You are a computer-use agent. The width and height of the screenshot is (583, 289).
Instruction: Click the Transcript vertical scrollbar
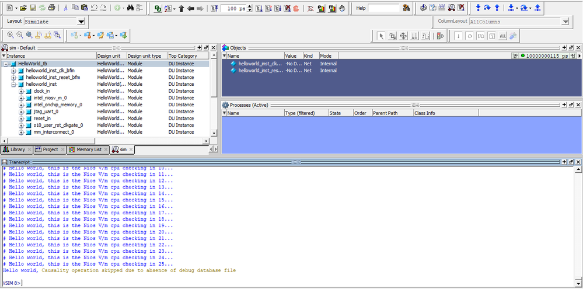point(578,225)
